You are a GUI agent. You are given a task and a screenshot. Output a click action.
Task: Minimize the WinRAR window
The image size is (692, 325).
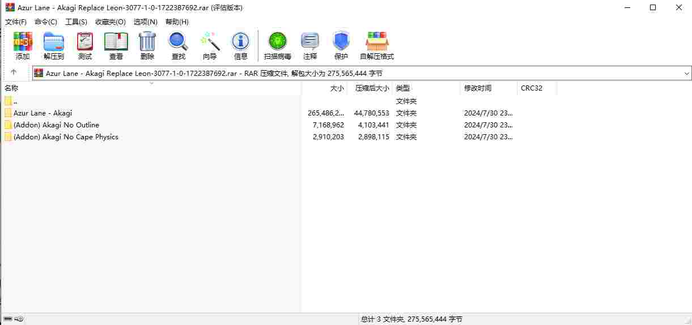pyautogui.click(x=627, y=8)
